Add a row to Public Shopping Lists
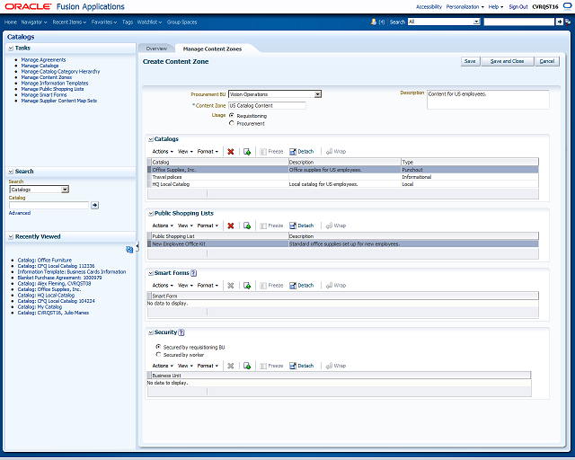 247,226
